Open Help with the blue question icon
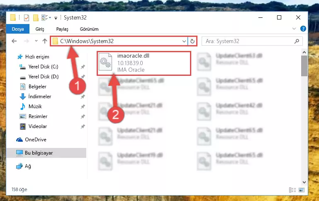 (303, 29)
